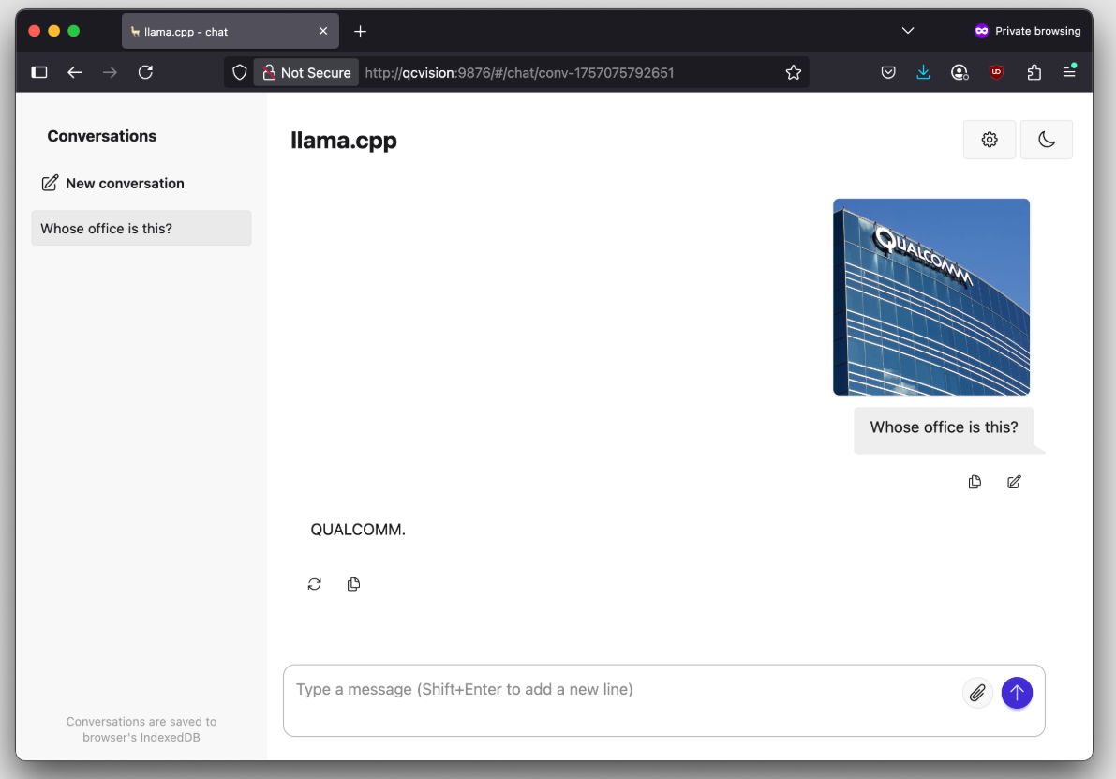Regenerate the QUALCOMM response
This screenshot has height=779, width=1116.
coord(315,584)
